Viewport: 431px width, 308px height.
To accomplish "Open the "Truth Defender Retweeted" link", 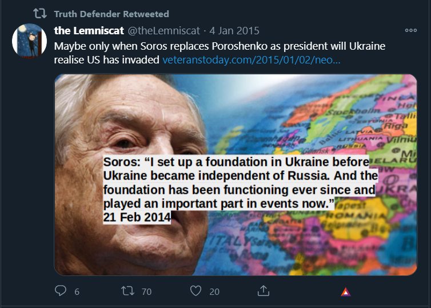I will pos(111,14).
